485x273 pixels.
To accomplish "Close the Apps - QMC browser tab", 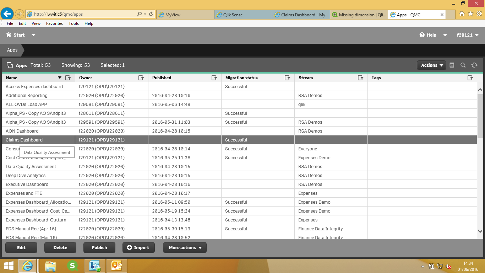I will pyautogui.click(x=442, y=15).
